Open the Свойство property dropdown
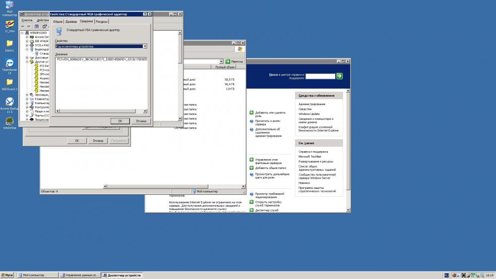496x279 pixels. click(x=145, y=46)
